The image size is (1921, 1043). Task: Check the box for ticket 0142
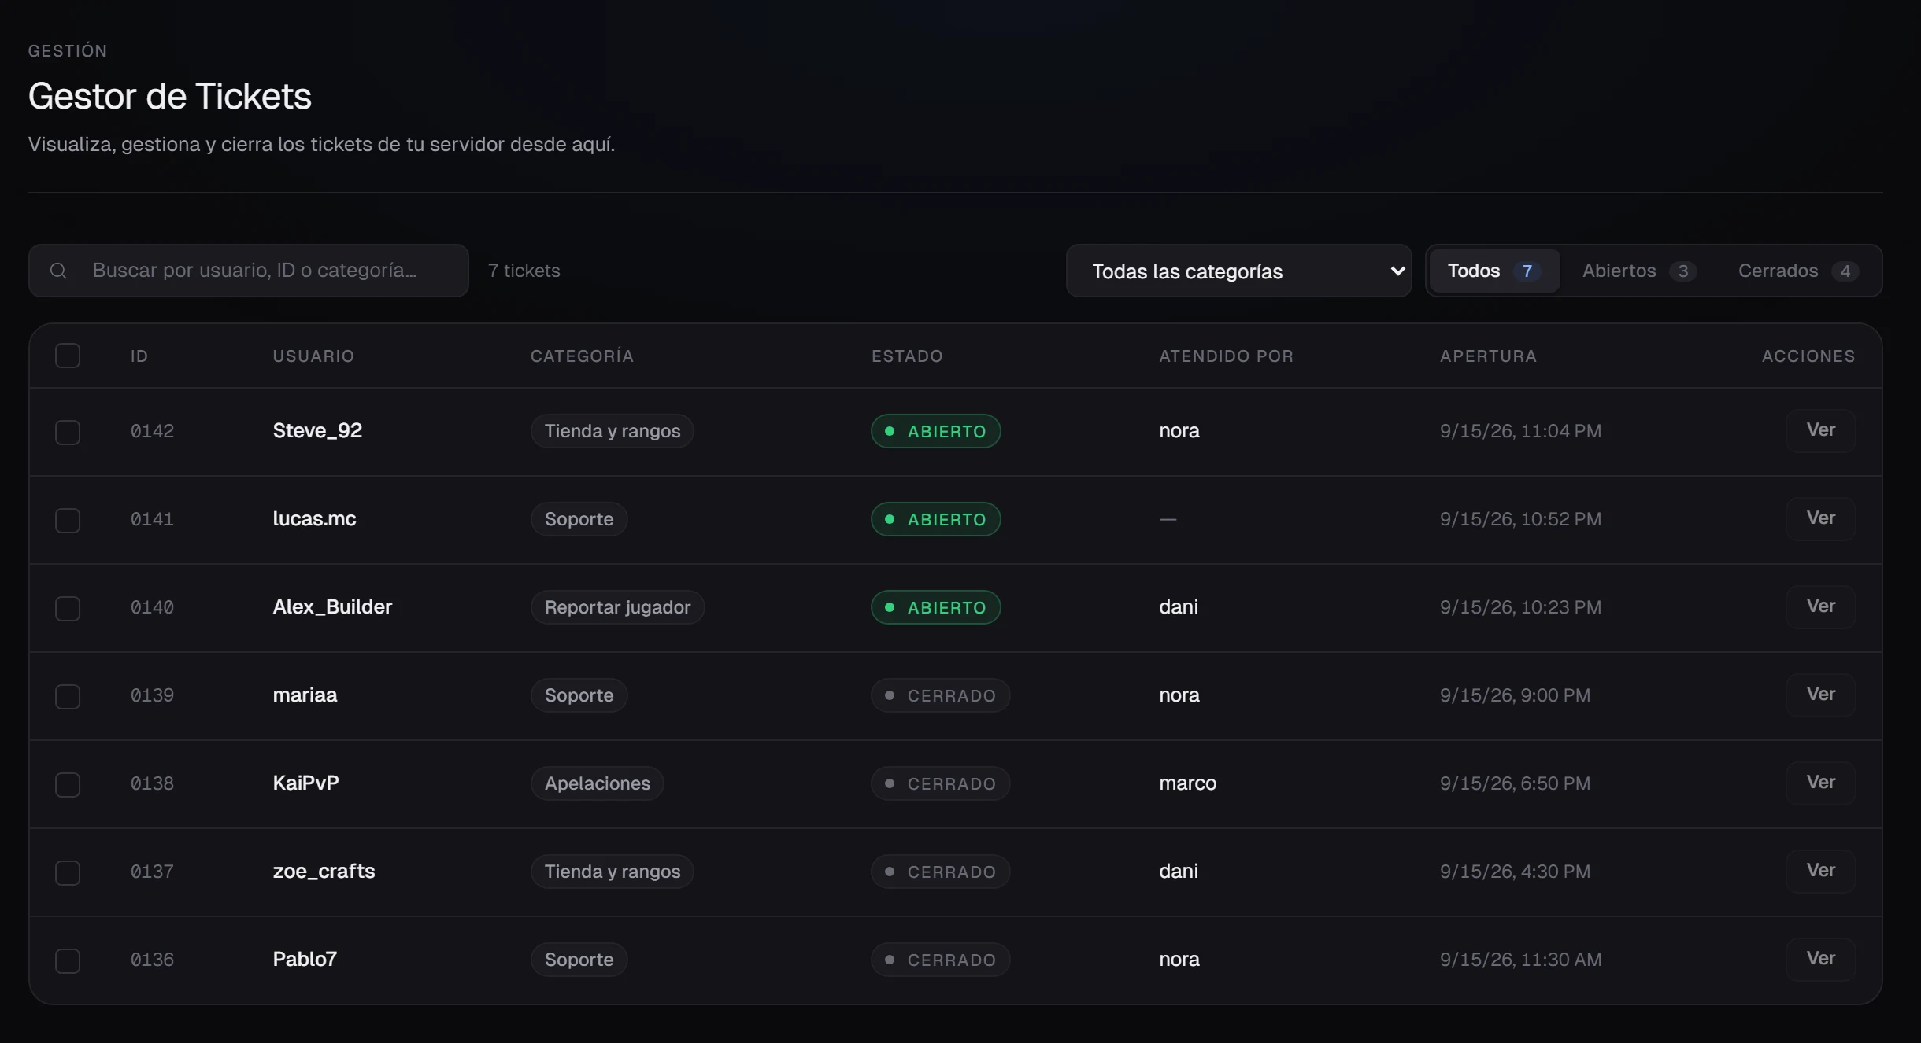click(x=68, y=432)
